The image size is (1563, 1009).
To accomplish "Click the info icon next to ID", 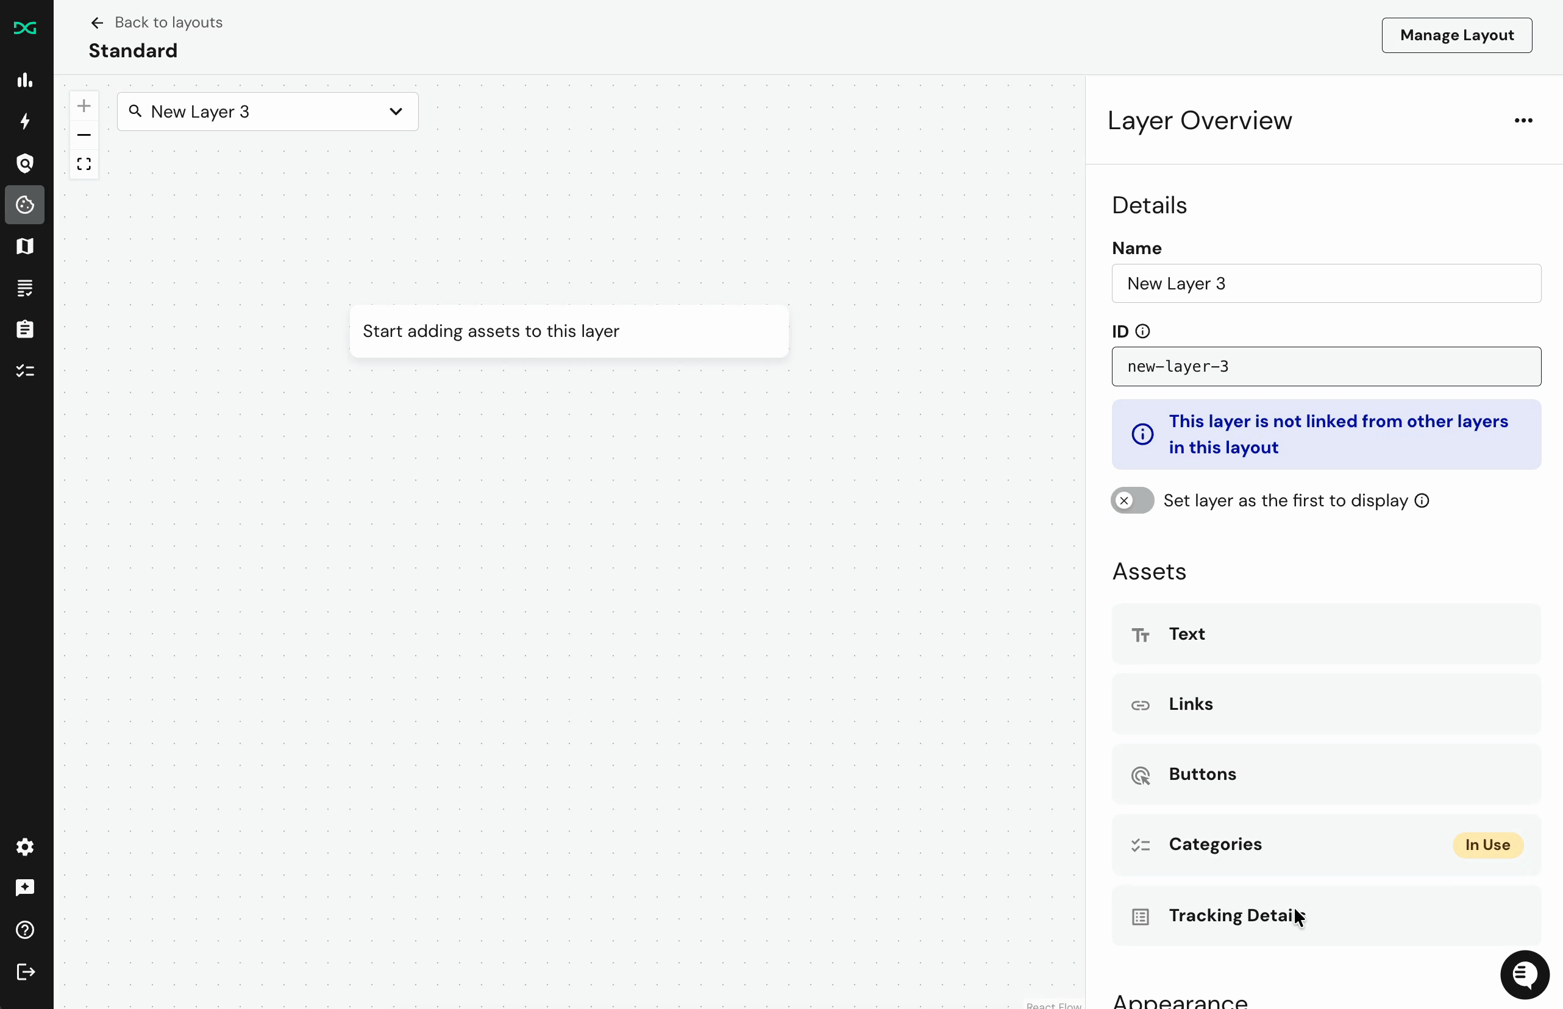I will (x=1142, y=331).
